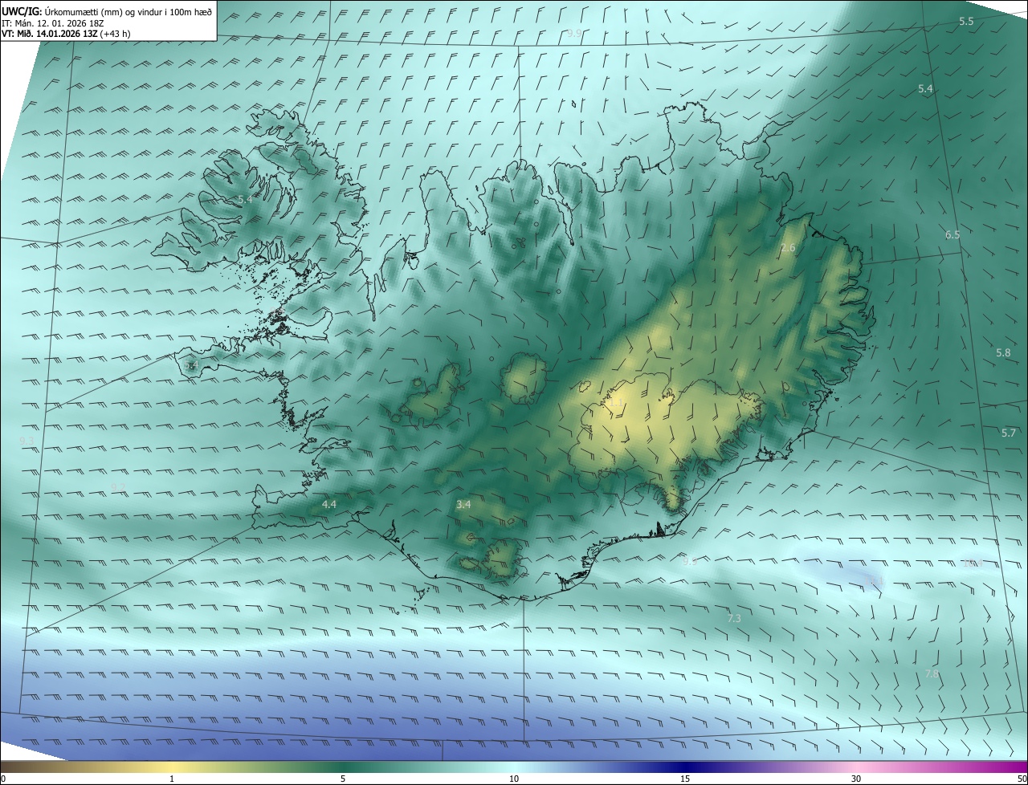Screen dimensions: 1028x785
Task: Click the initial time line 'IT: Mán. 12. 01. 2026 18Z'
Action: pos(53,23)
